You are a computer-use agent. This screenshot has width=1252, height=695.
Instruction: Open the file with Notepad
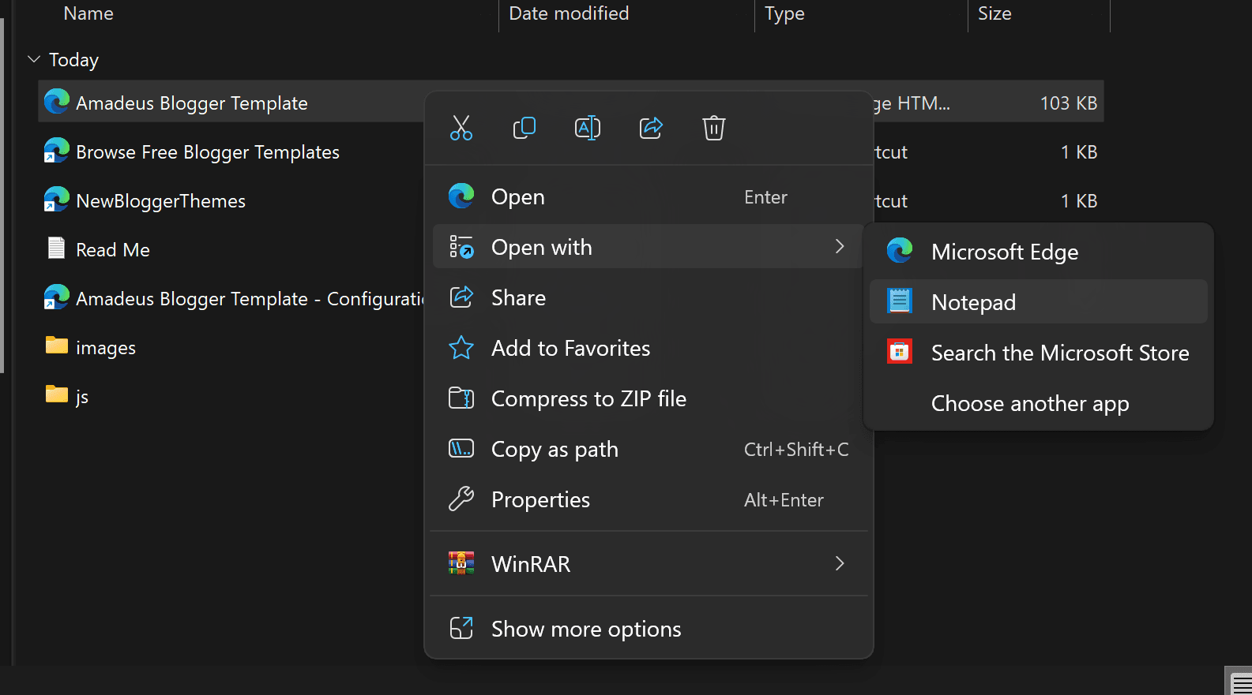1039,301
